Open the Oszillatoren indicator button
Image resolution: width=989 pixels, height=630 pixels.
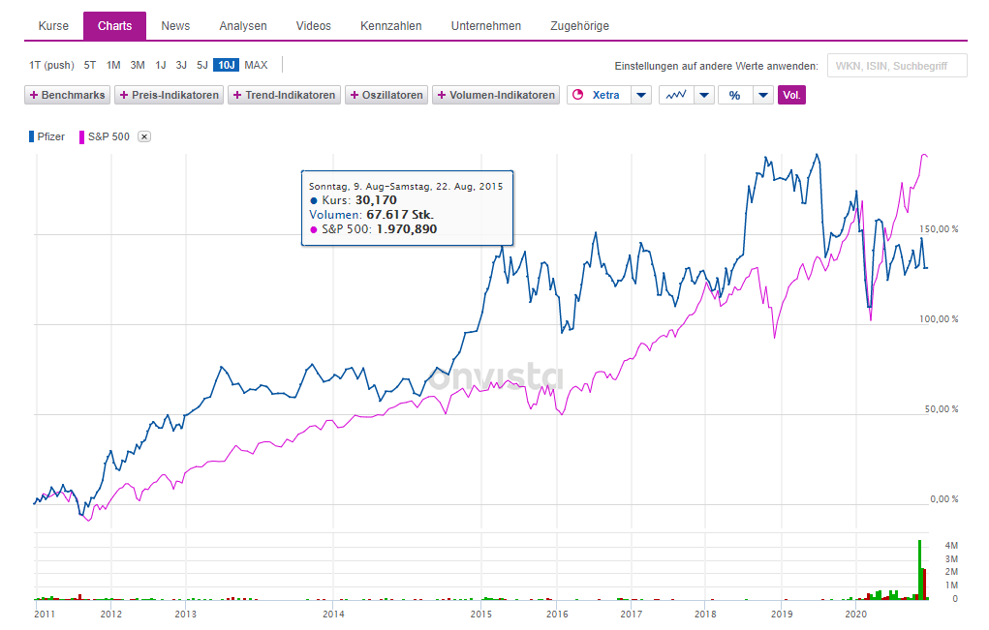[x=386, y=95]
